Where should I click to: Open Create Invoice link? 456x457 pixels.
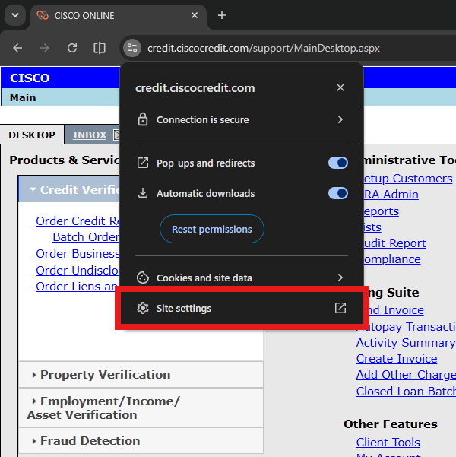coord(397,359)
